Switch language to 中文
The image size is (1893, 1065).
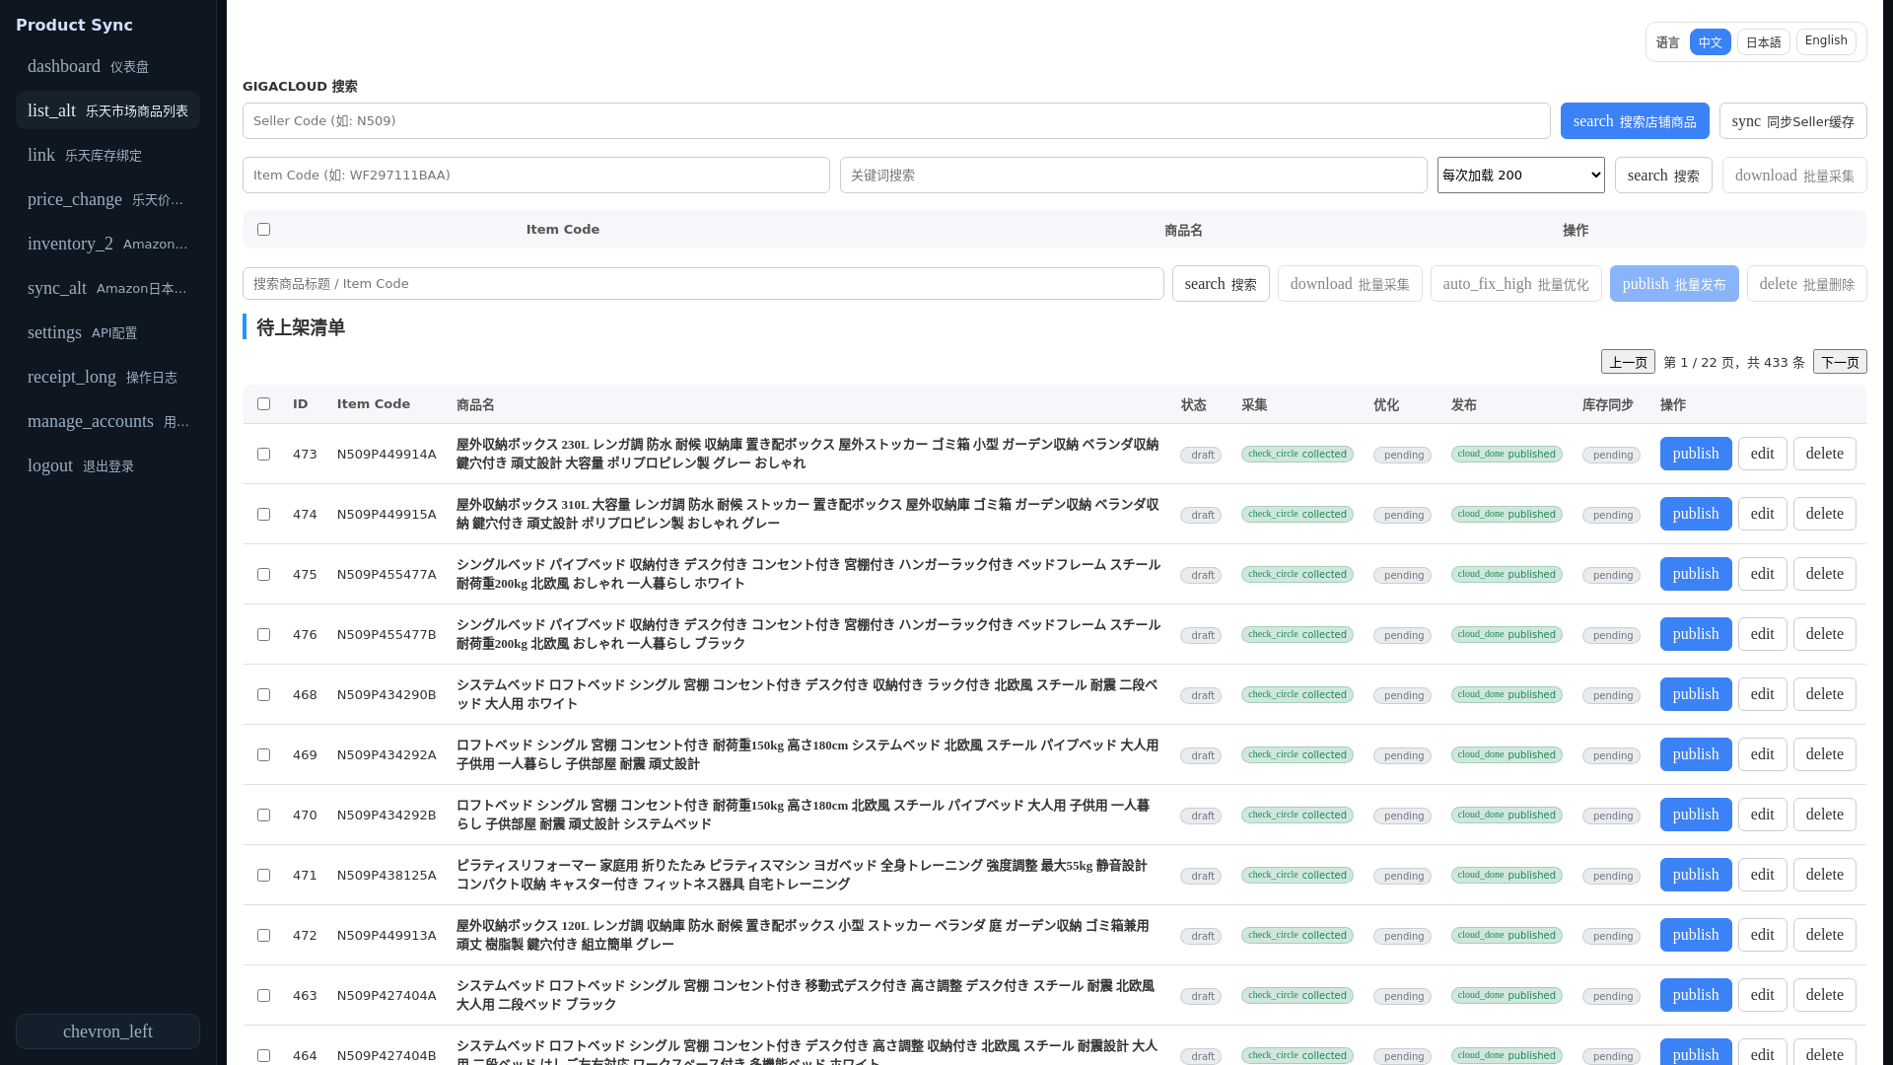click(x=1710, y=42)
